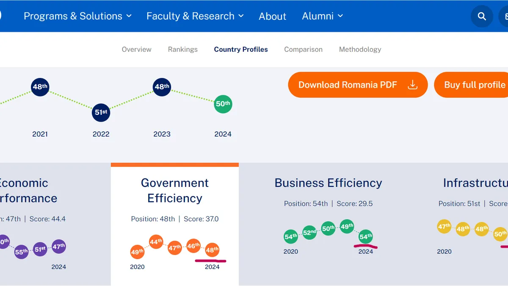This screenshot has width=508, height=286.
Task: Open the Business Efficiency card heading
Action: tap(328, 183)
